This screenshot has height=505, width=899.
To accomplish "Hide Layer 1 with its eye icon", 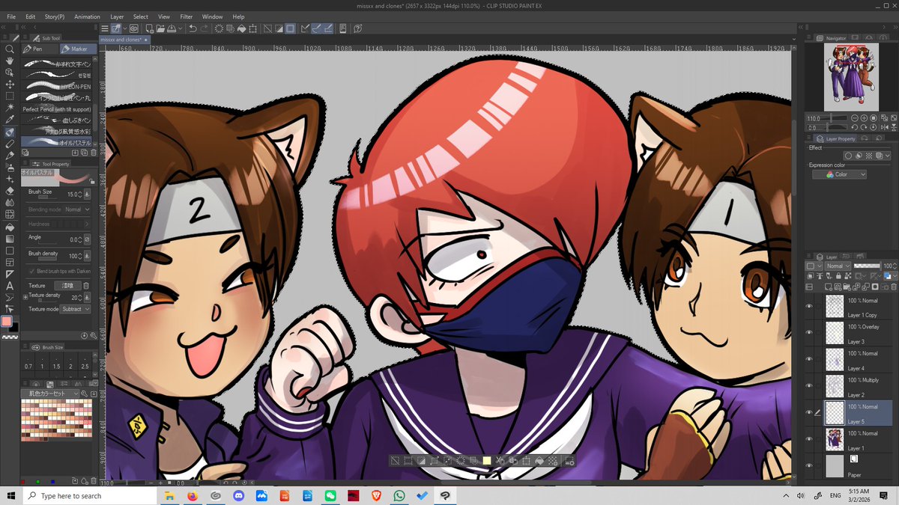I will [809, 438].
